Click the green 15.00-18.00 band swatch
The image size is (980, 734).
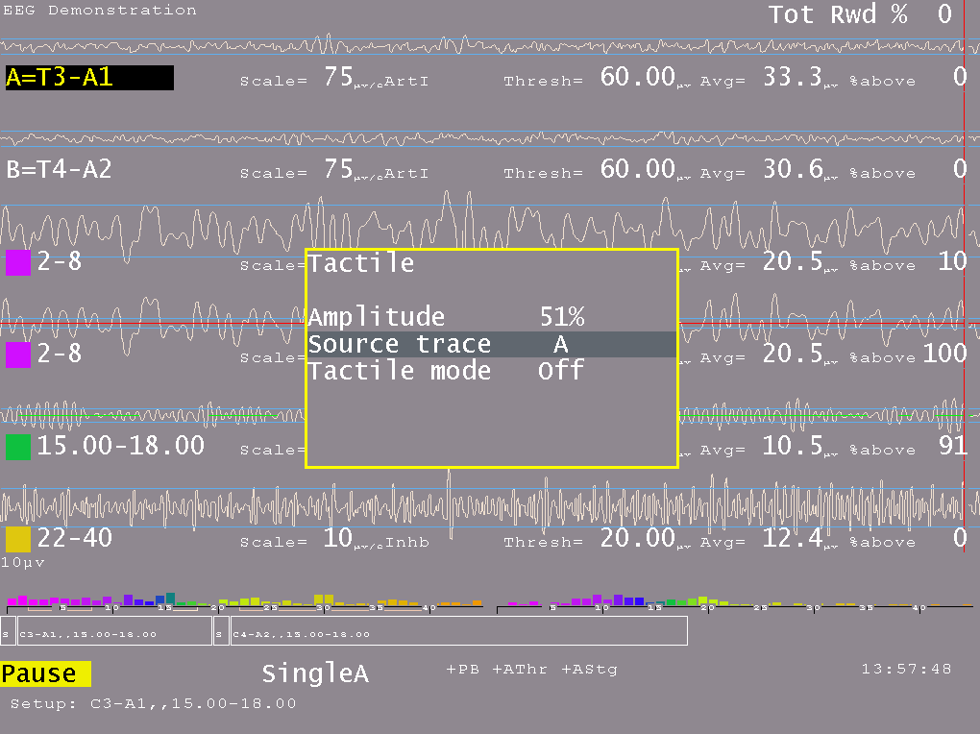pyautogui.click(x=18, y=447)
